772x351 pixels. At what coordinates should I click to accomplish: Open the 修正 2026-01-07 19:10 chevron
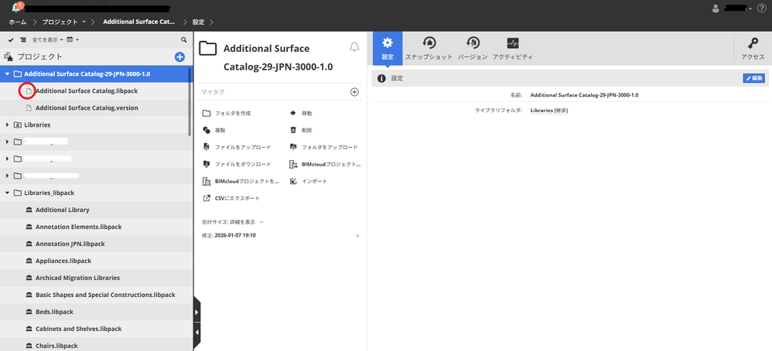[x=357, y=236]
